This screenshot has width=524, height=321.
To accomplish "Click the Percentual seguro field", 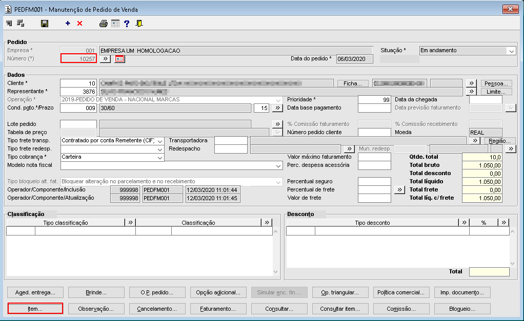I will coord(374,182).
